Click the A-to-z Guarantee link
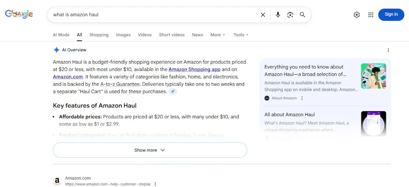This screenshot has height=187, width=409. coord(120,84)
